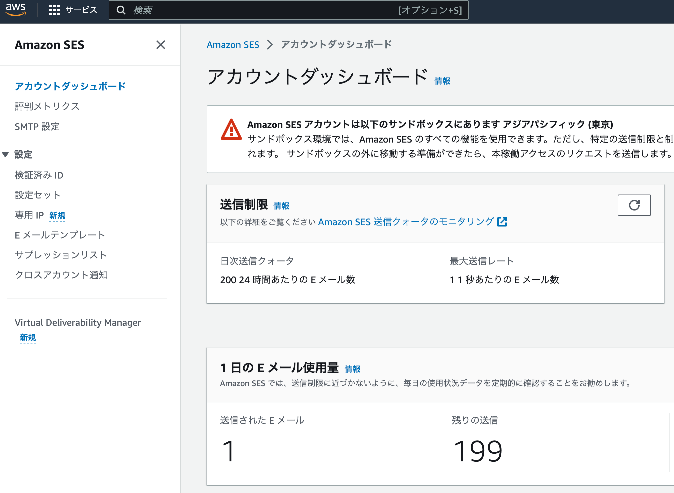Open E メールテンプレート page
Image resolution: width=674 pixels, height=493 pixels.
pos(60,235)
